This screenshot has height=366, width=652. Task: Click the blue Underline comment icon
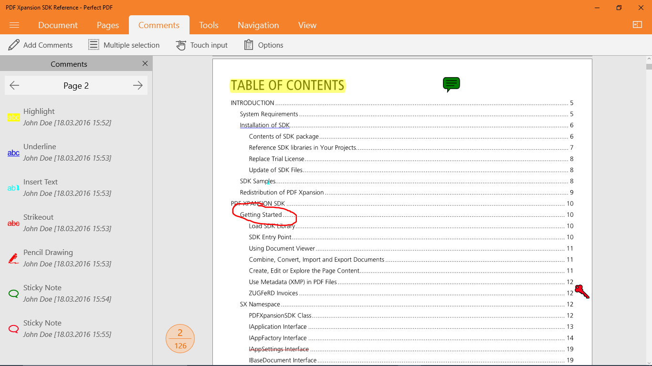13,152
